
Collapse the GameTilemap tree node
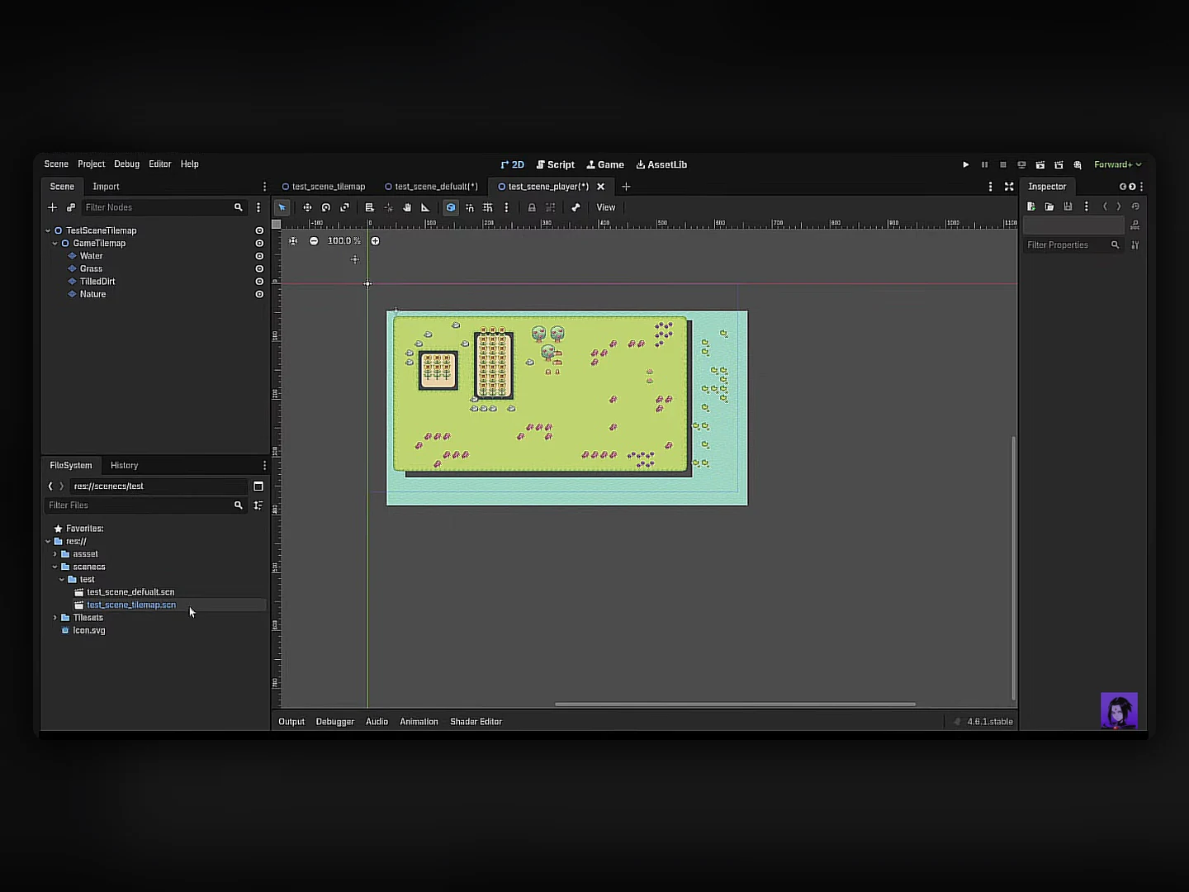coord(54,243)
